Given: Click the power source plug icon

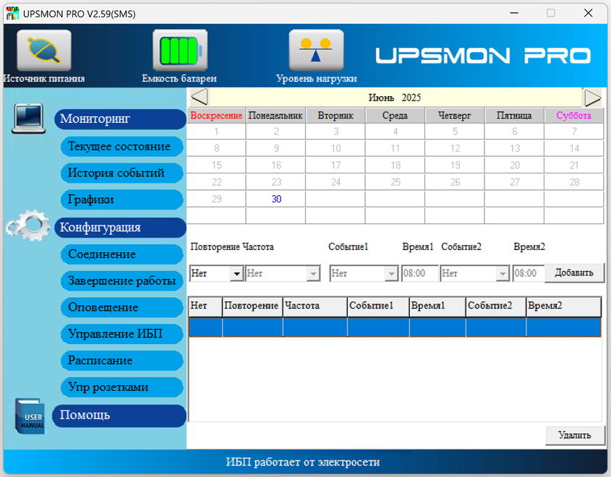Looking at the screenshot, I should [44, 51].
